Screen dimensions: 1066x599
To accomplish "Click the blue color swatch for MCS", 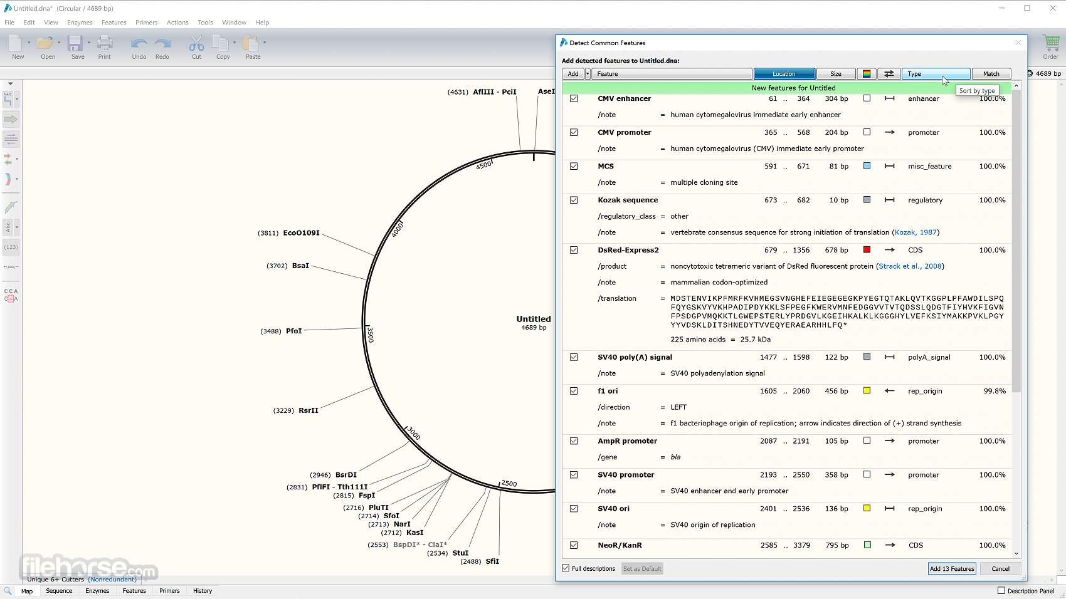I will coord(867,166).
